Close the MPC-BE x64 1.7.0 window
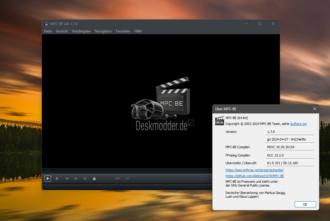The width and height of the screenshot is (330, 221). 273,24
